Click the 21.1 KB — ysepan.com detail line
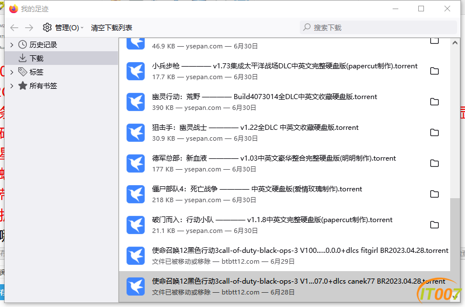 point(205,231)
